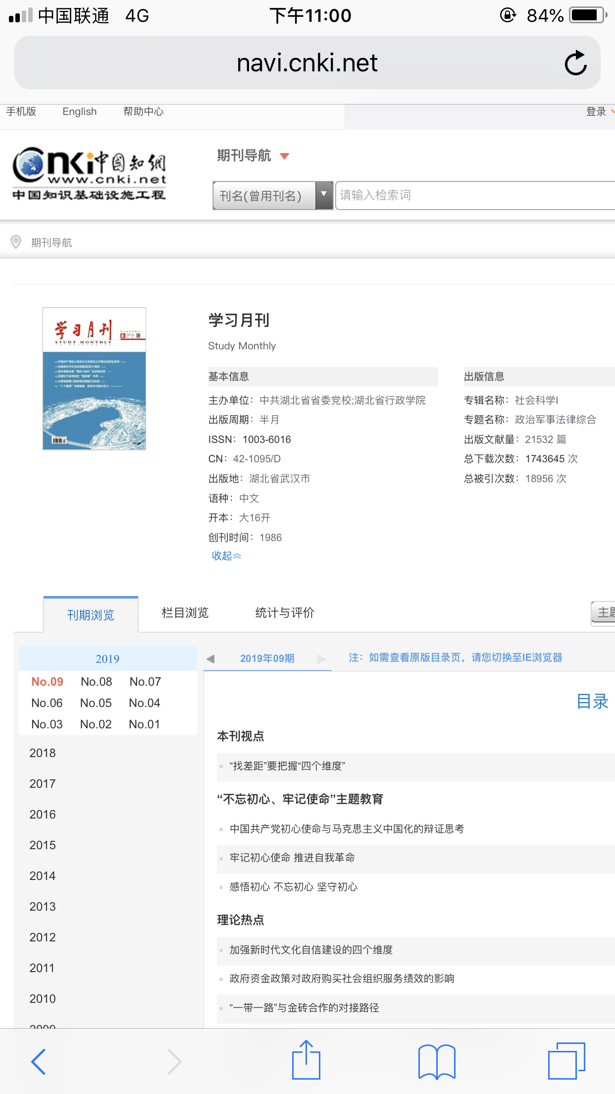Switch to the 栏目浏览 tab

pyautogui.click(x=185, y=613)
